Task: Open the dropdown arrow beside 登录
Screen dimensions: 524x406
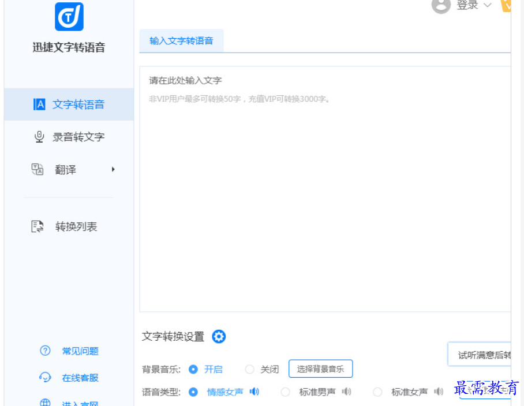Action: click(x=487, y=5)
